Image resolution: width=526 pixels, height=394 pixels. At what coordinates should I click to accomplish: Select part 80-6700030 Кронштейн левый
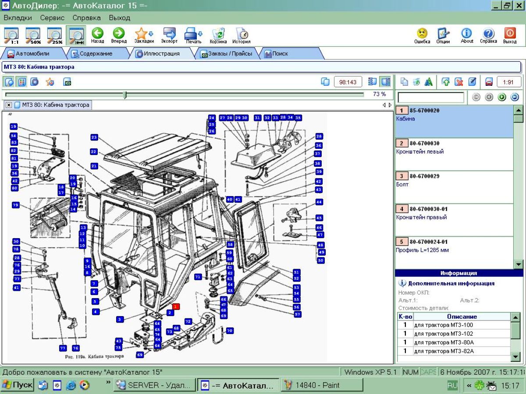[454, 154]
